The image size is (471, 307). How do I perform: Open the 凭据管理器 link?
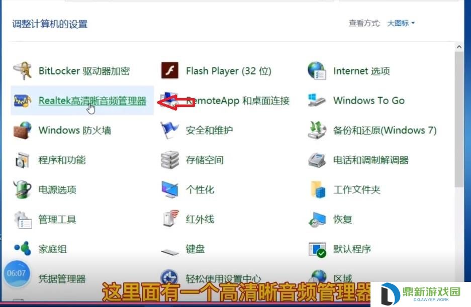click(62, 279)
